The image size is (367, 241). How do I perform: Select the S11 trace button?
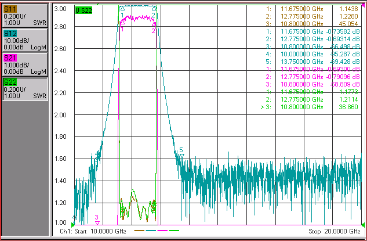25,16
